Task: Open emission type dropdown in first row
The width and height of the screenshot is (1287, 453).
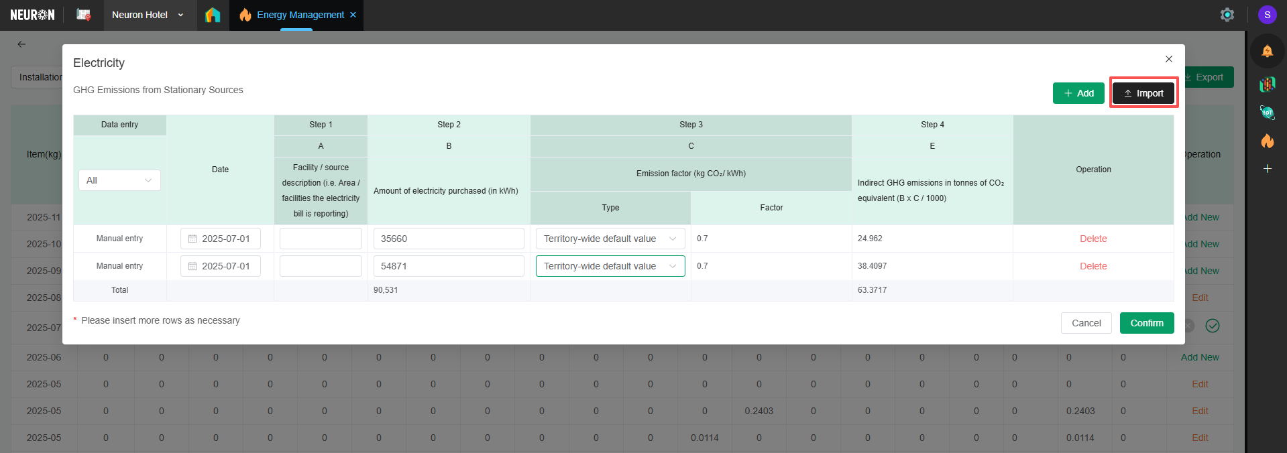Action: pyautogui.click(x=610, y=239)
